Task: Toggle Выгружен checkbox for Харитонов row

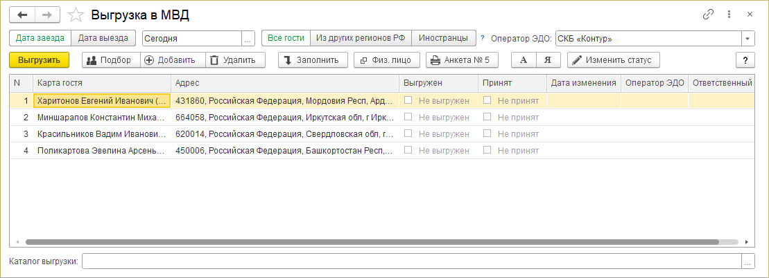Action: [x=408, y=100]
